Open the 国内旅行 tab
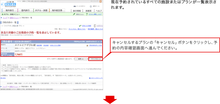Image resolution: width=220 pixels, height=104 pixels. point(26,10)
